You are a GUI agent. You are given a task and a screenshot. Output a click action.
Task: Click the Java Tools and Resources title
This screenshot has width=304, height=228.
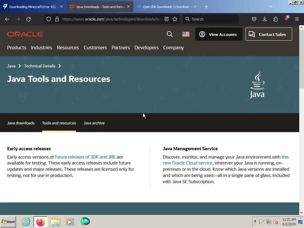59,79
